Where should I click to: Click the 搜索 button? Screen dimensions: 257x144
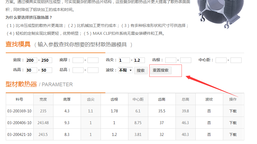[141, 71]
